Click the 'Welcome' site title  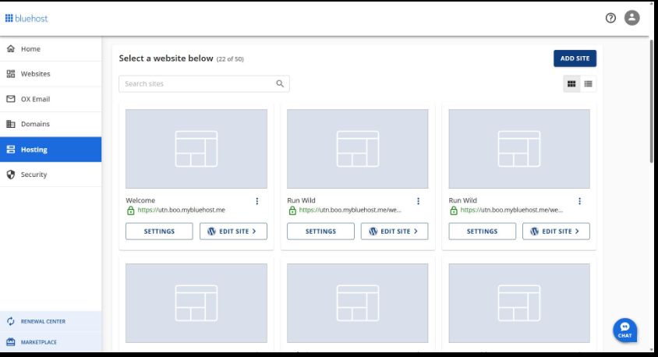click(x=140, y=200)
